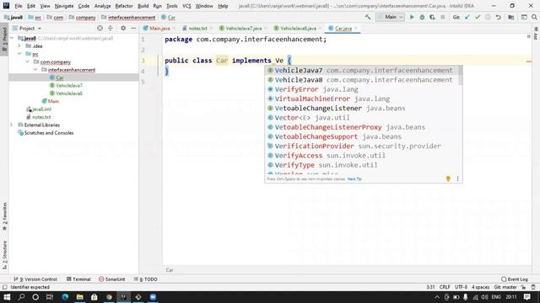540x303 pixels.
Task: Open the SonarLint tool window
Action: [x=112, y=279]
